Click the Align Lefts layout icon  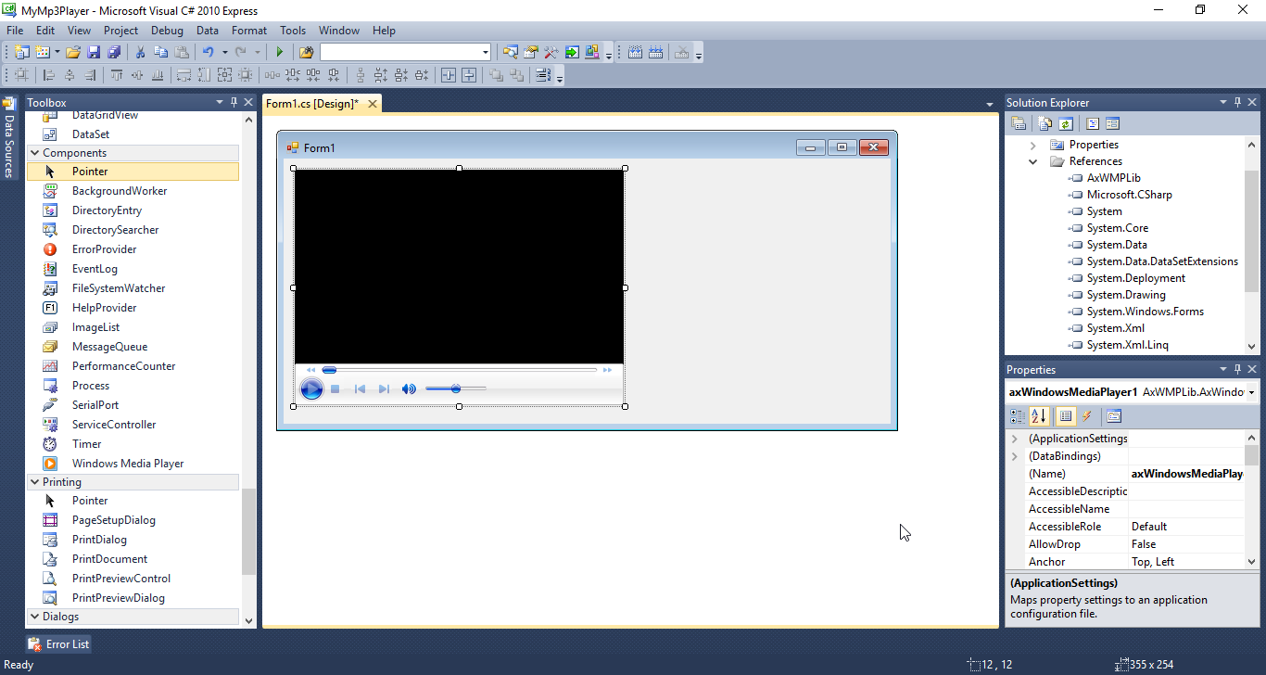point(48,75)
